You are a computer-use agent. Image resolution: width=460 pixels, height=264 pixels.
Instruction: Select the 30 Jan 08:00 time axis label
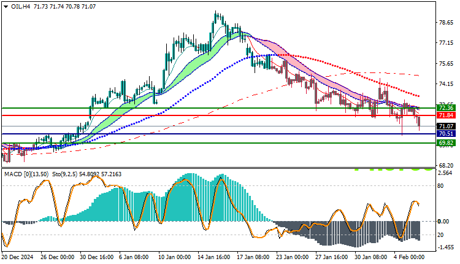tap(371, 257)
